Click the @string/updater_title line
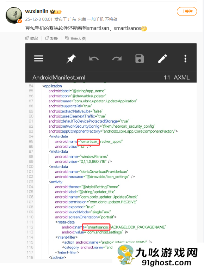This screenshot has width=204, height=269. (x=85, y=192)
